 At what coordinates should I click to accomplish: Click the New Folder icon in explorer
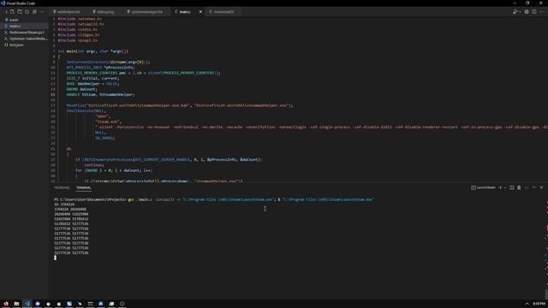(x=20, y=11)
